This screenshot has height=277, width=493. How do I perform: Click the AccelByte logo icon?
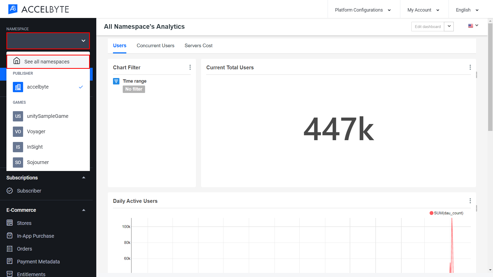(13, 9)
